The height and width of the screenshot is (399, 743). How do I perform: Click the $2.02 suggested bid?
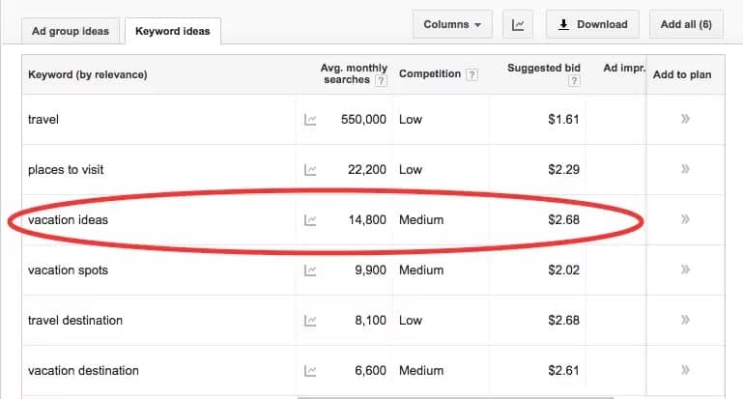[x=563, y=271]
